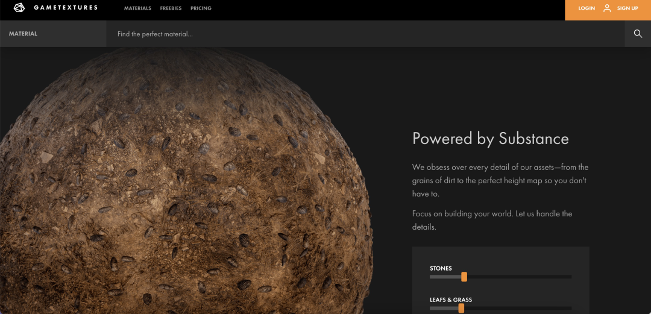Click the magnifier search icon
Viewport: 651px width, 314px height.
638,34
